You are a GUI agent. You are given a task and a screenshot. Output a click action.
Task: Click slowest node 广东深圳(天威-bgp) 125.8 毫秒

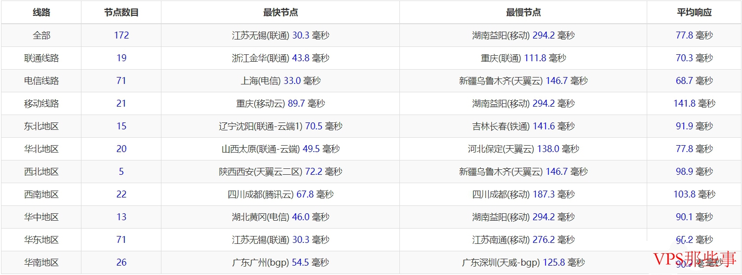[523, 263]
